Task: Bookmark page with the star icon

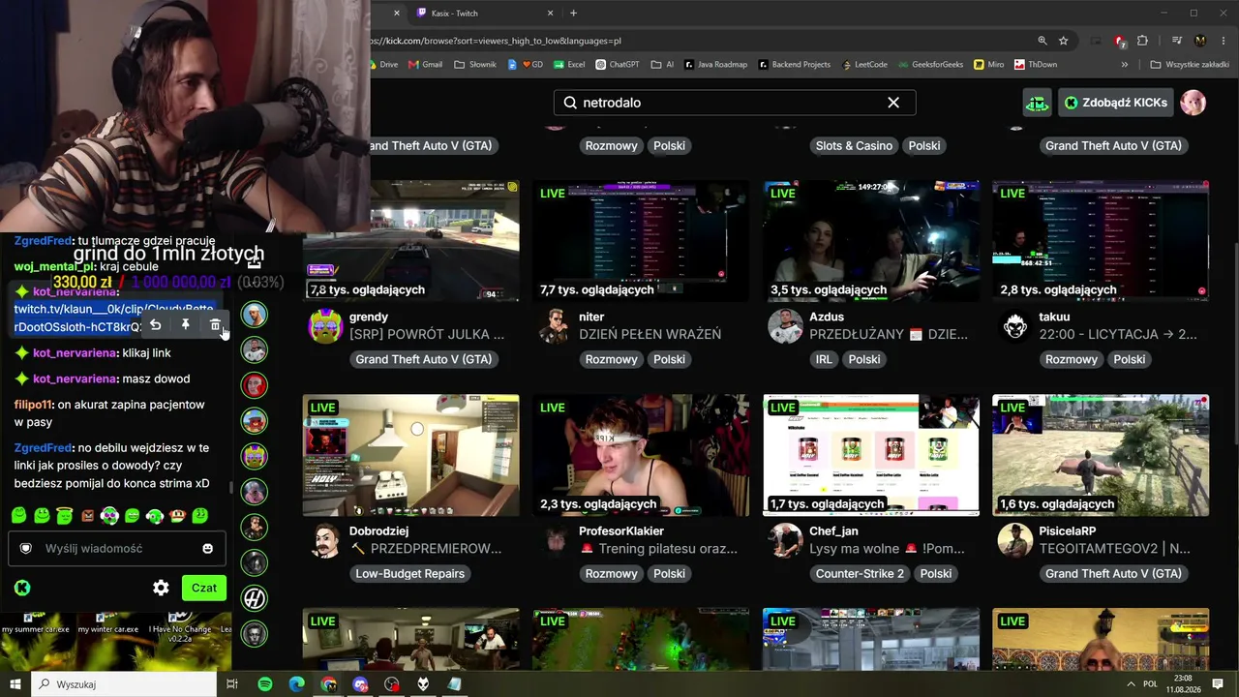Action: coord(1063,41)
